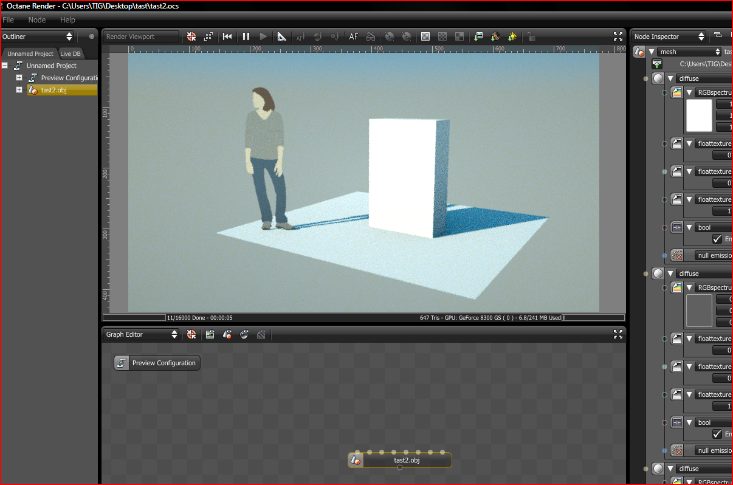Maximize the Render Viewport with fullscreen icon
Image resolution: width=733 pixels, height=485 pixels.
(x=618, y=36)
